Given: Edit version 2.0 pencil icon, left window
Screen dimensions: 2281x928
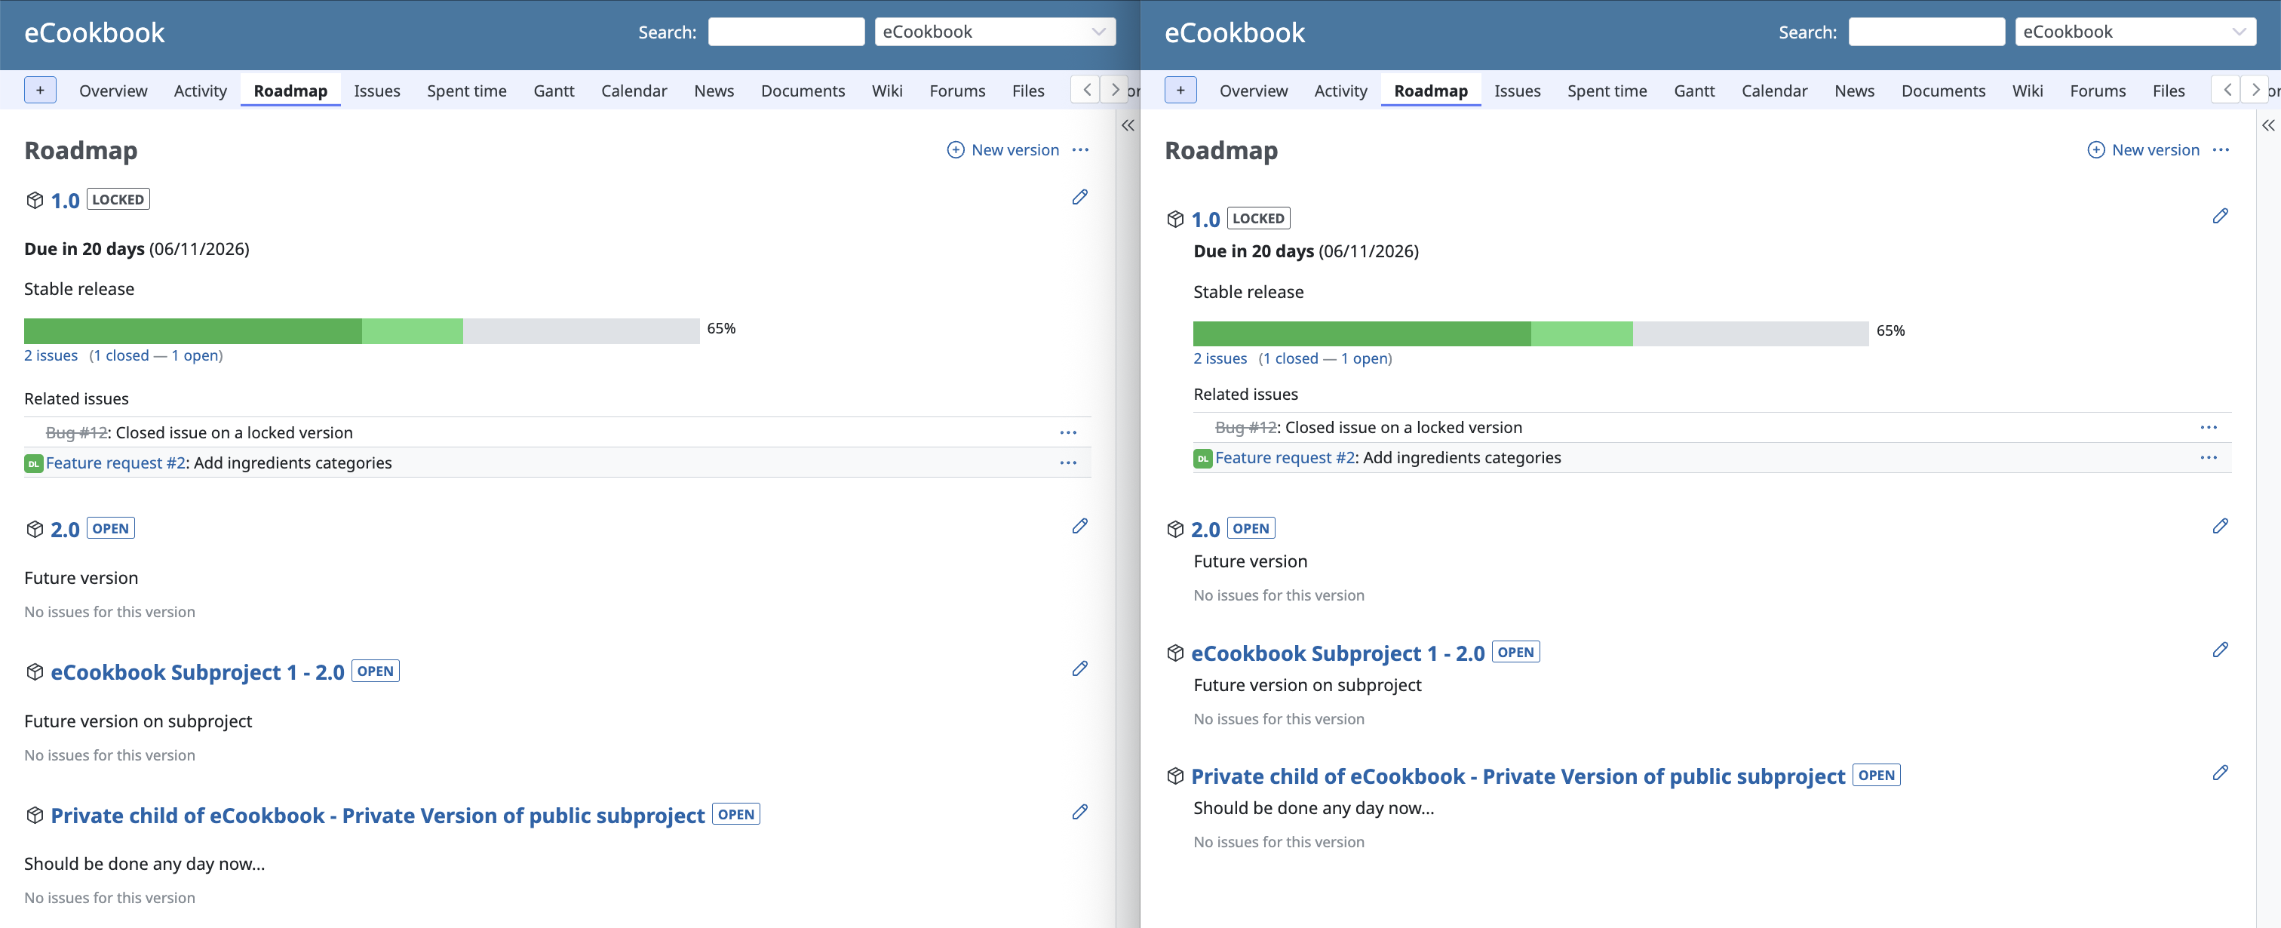Looking at the screenshot, I should 1079,527.
